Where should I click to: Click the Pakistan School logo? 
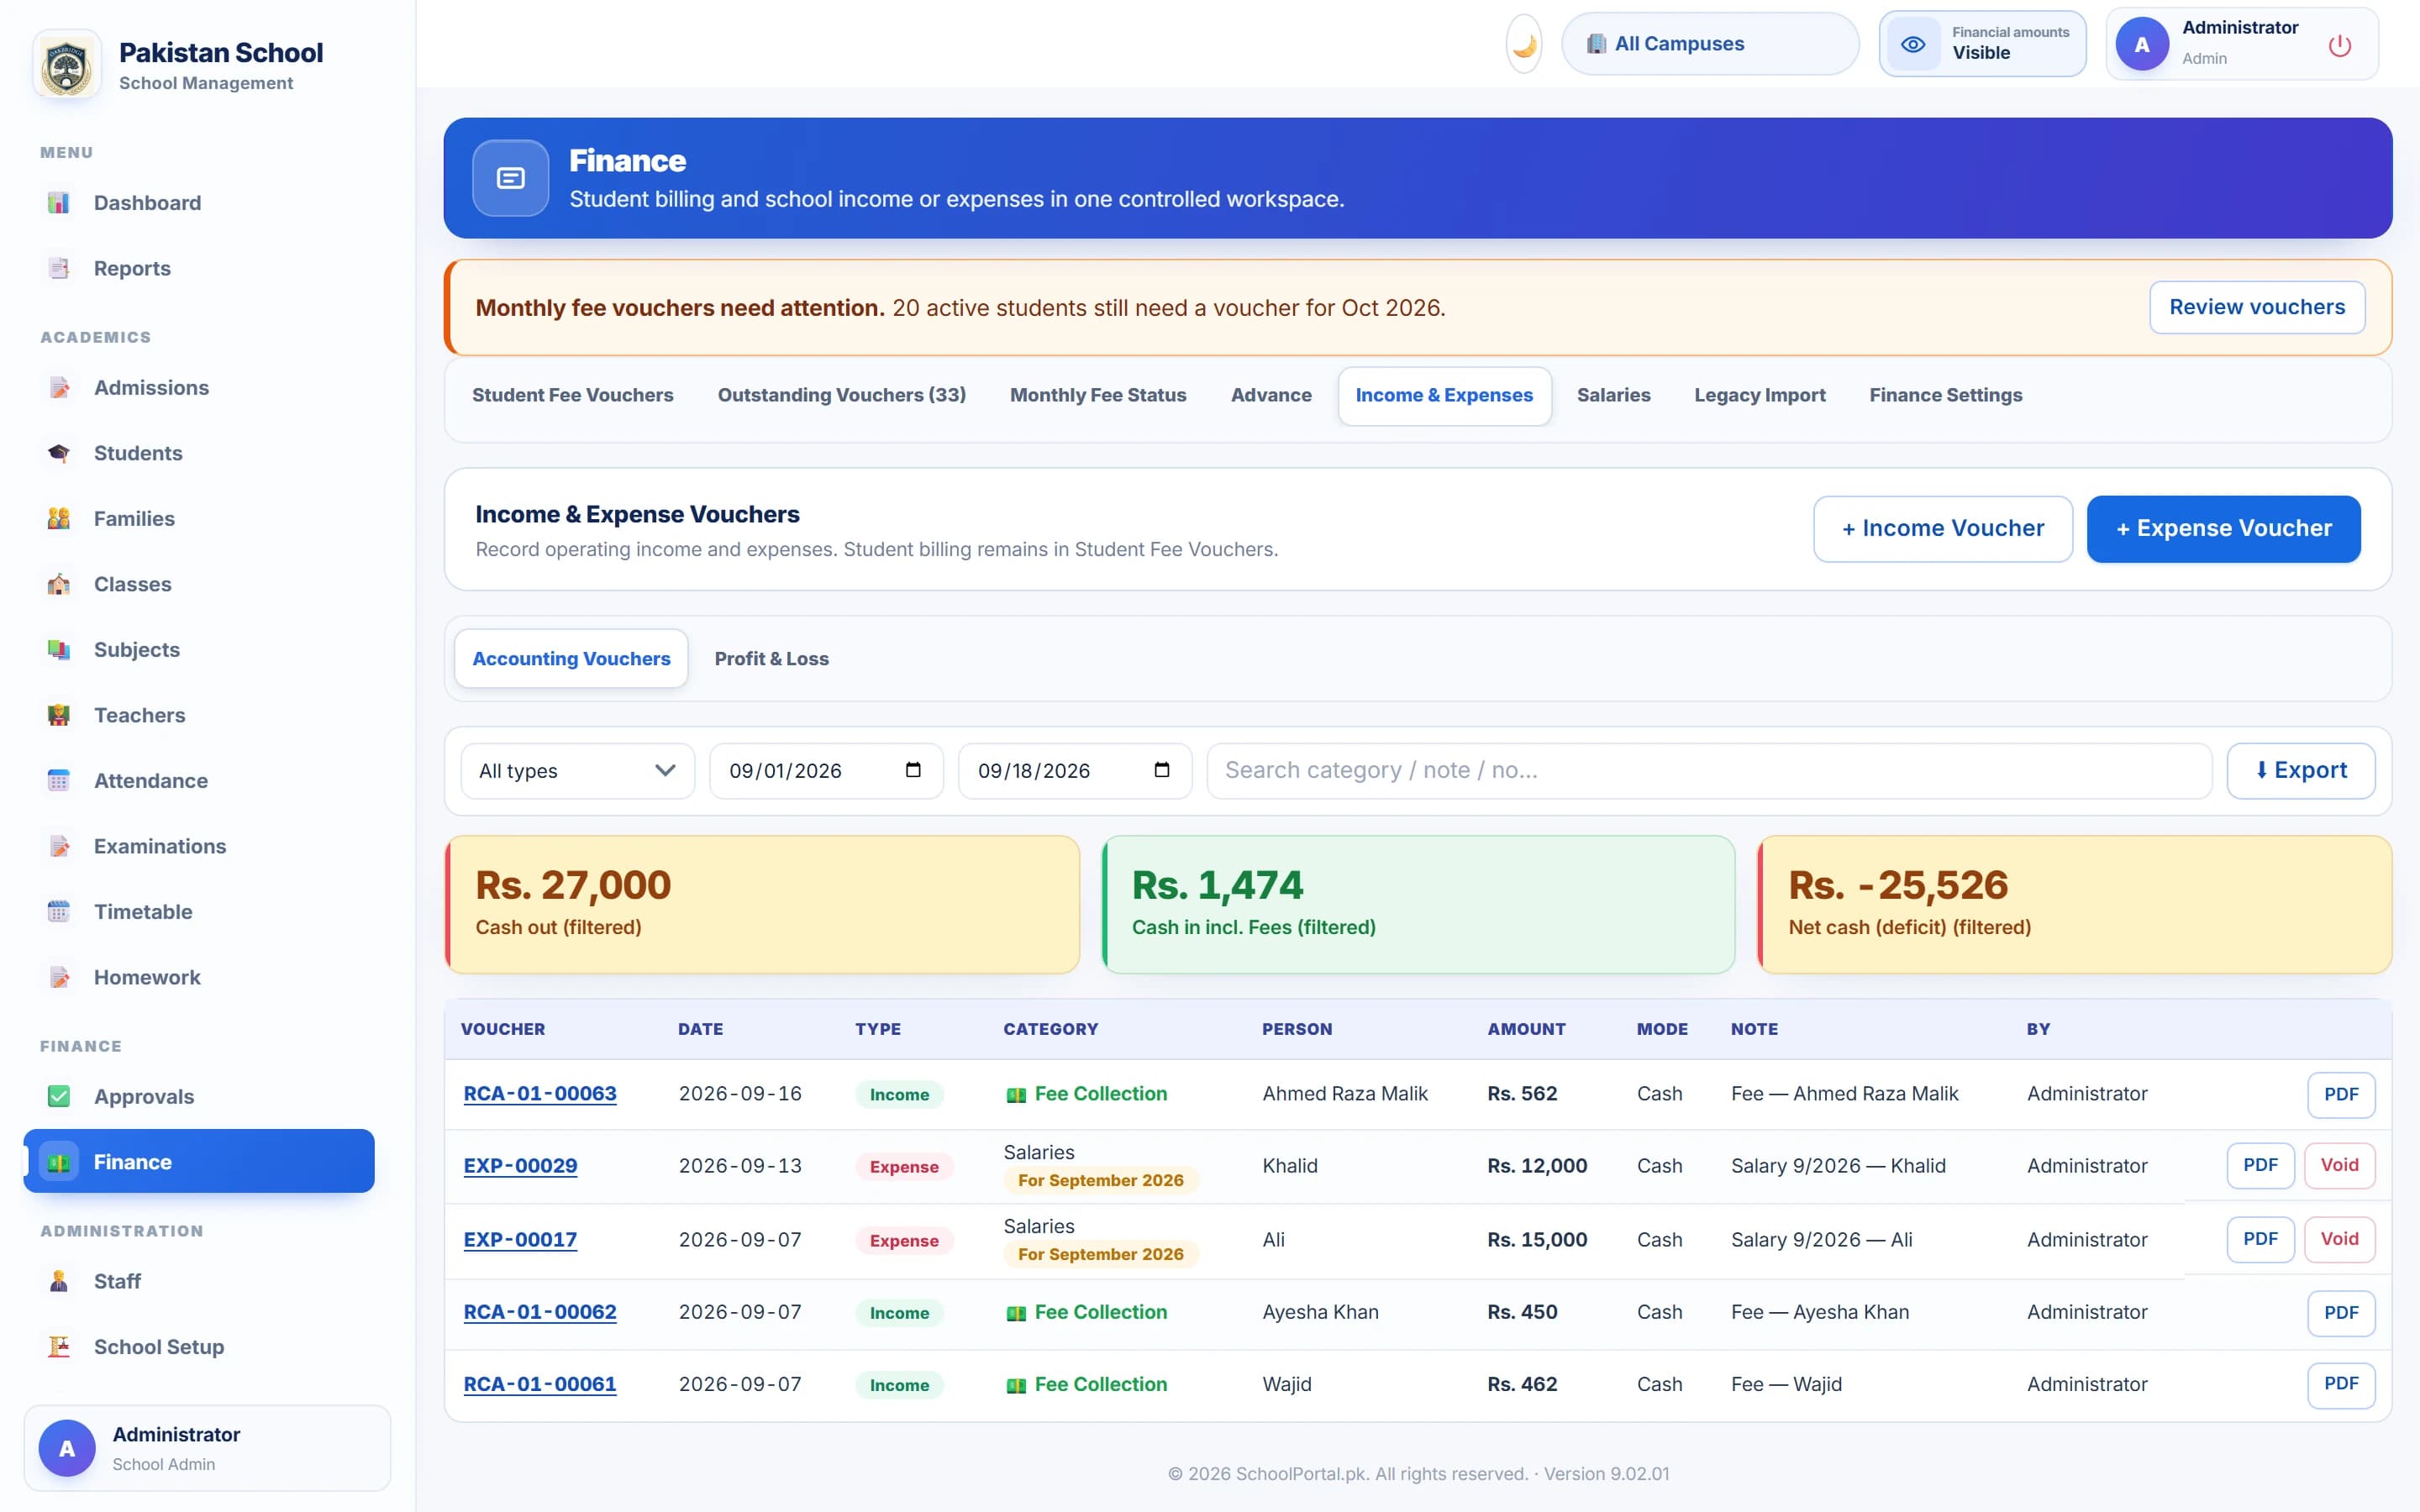pos(67,65)
